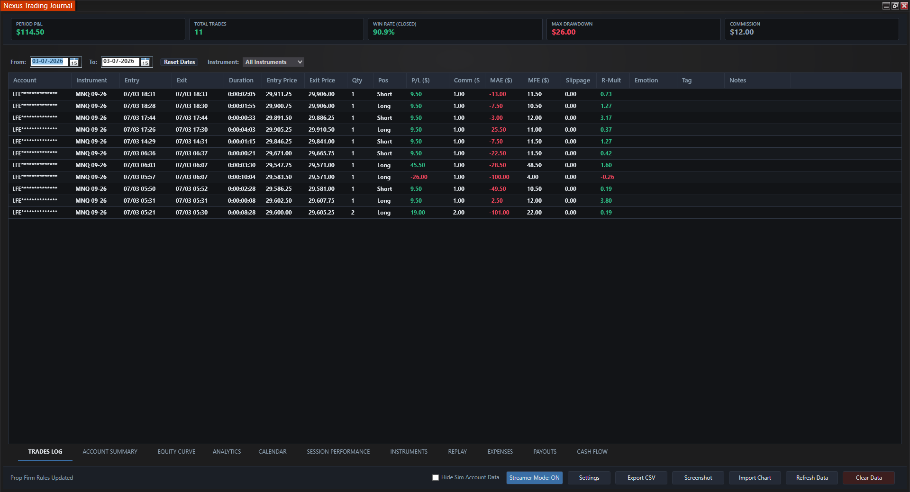Select the trade entered 07/03 18:28
Viewport: 910px width, 492px height.
click(455, 106)
